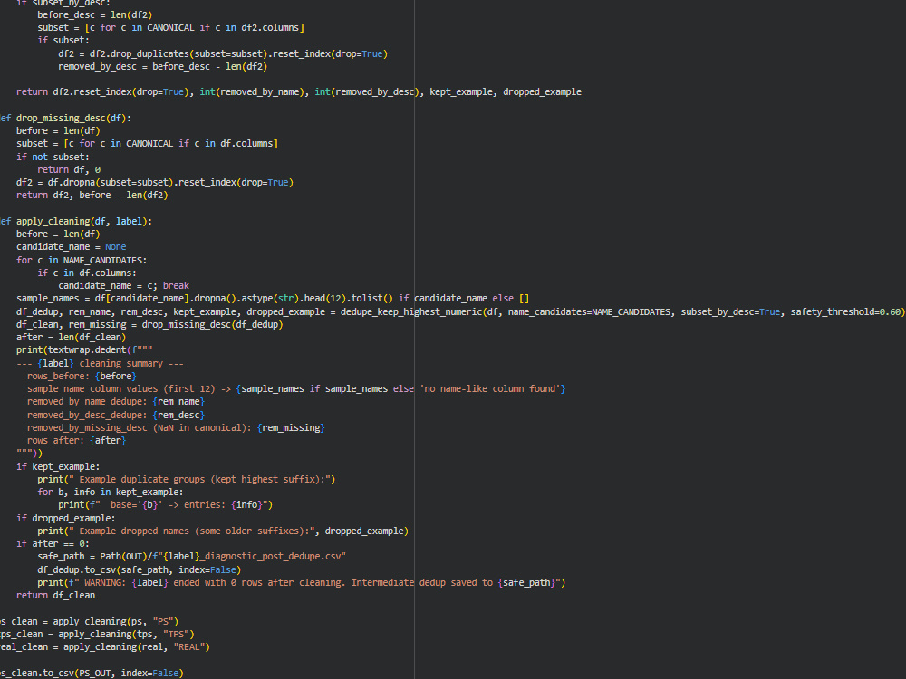This screenshot has height=679, width=906.
Task: Click line "df_dedup.to_csv(safe_path, index=False)"
Action: tap(140, 569)
